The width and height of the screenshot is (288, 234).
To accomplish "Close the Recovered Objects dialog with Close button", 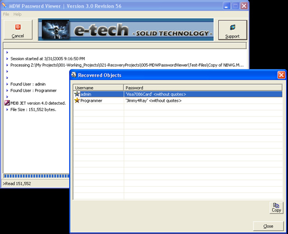I will click(268, 226).
